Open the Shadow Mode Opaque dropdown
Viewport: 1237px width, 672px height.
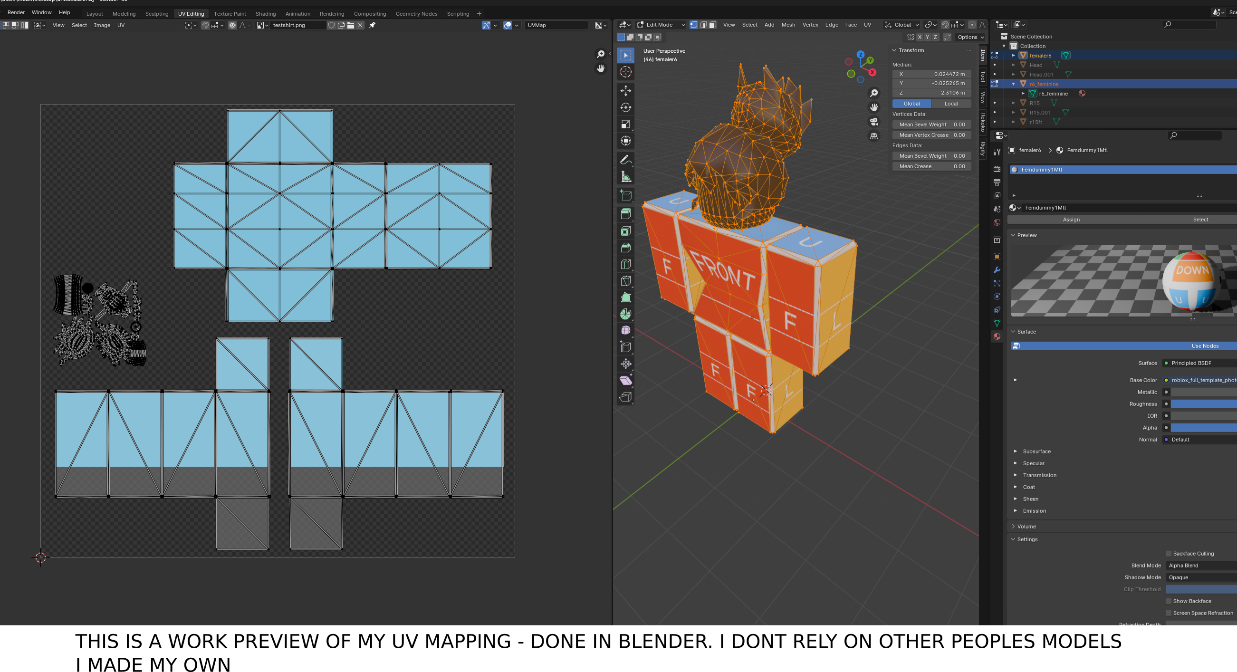(x=1201, y=577)
